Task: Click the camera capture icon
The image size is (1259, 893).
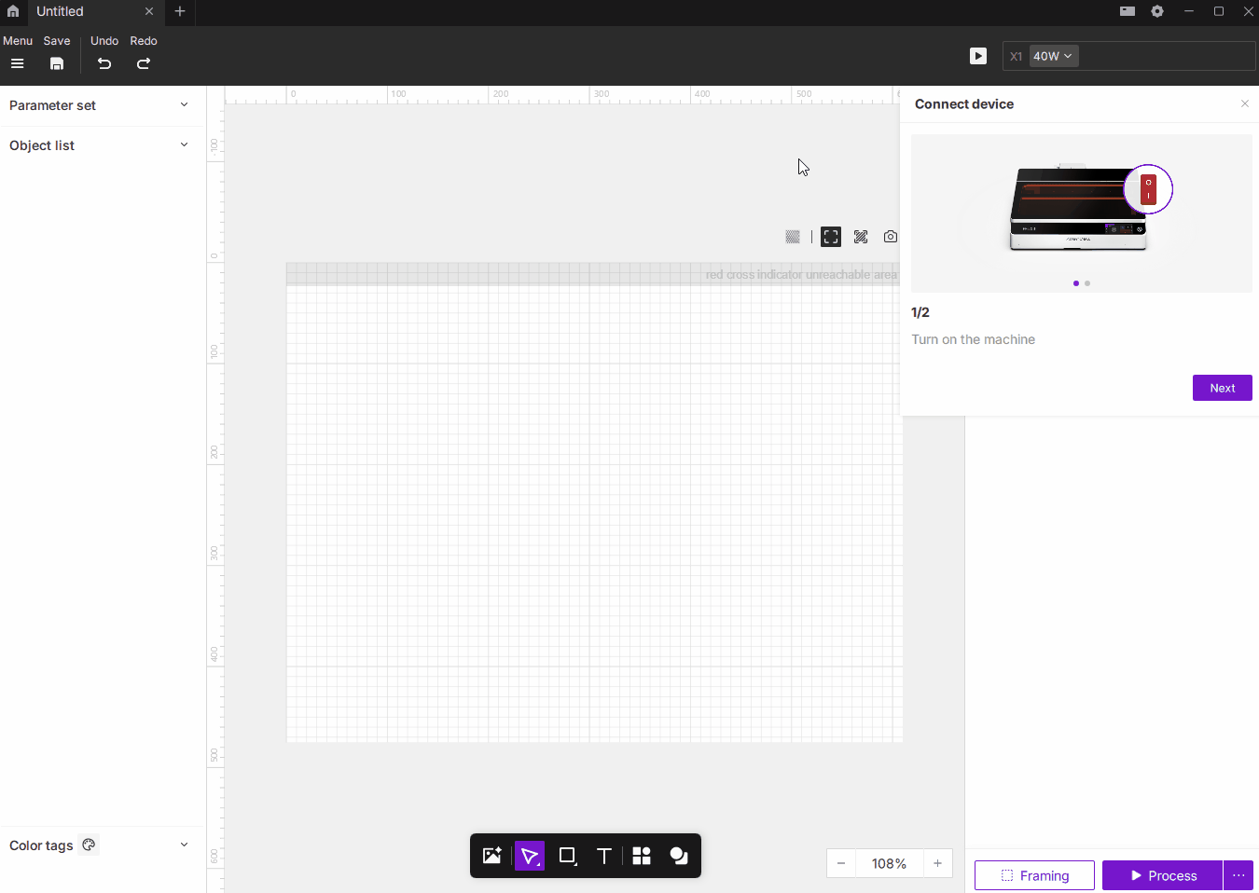Action: (x=891, y=237)
